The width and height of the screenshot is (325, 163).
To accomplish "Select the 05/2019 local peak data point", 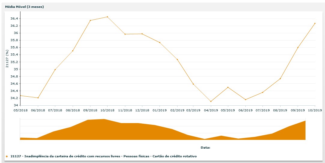I will pos(228,87).
